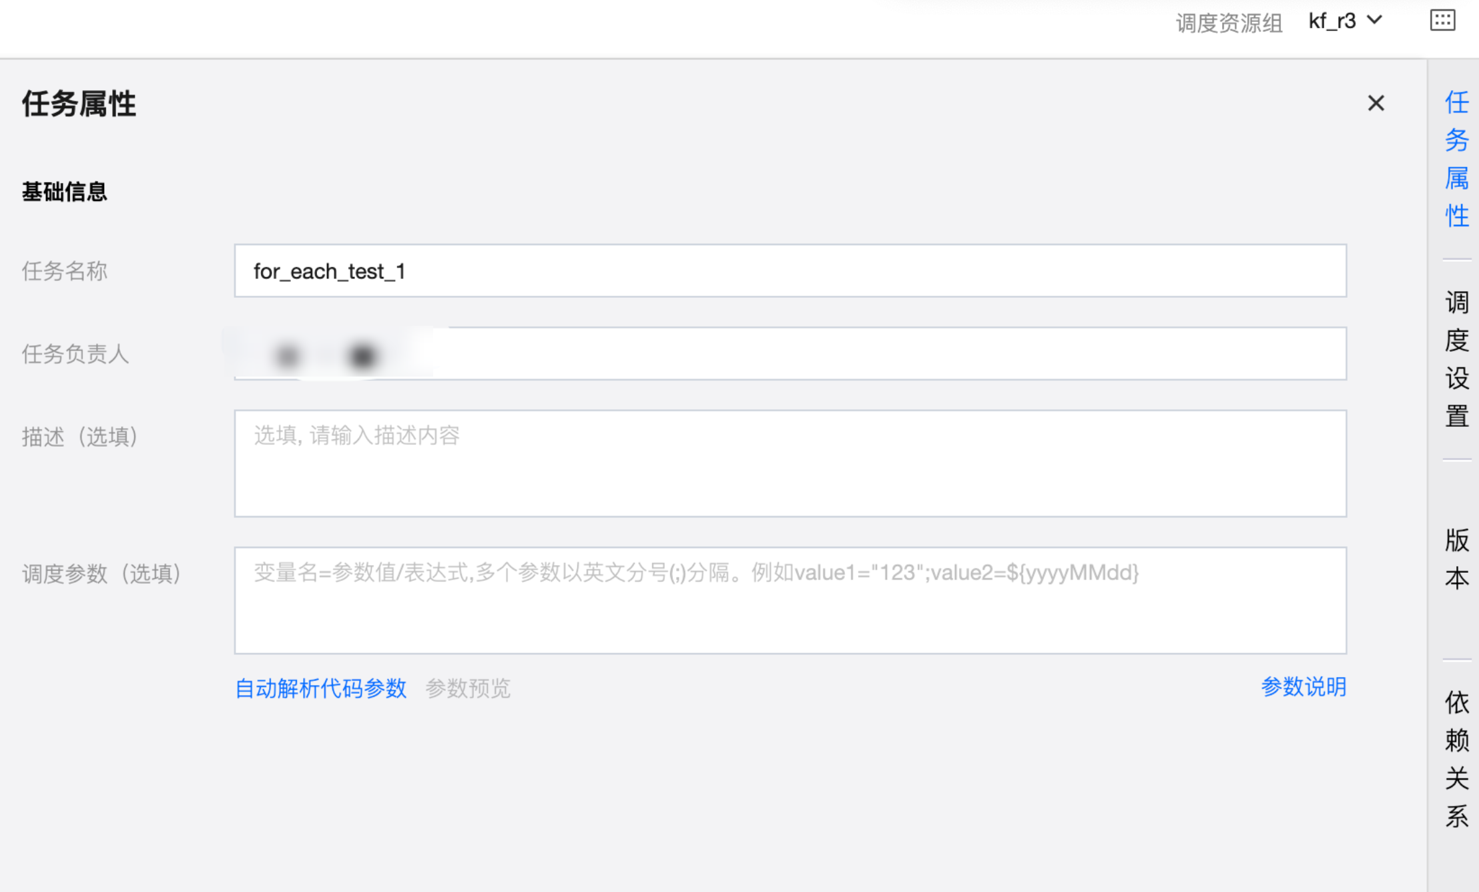Click into the 描述 description textarea
1479x892 pixels.
[790, 463]
